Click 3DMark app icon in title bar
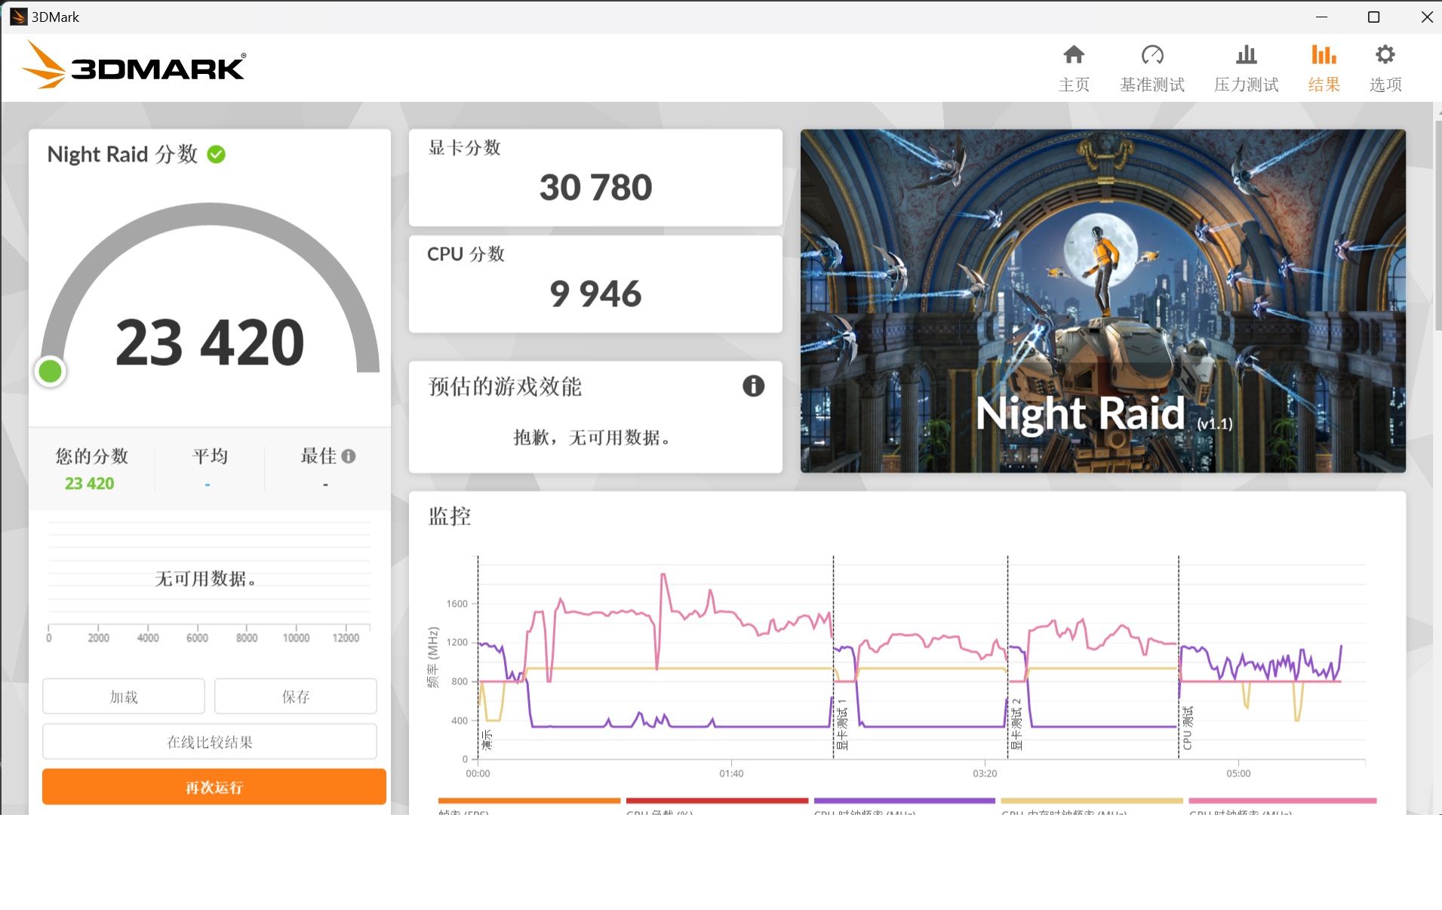The image size is (1442, 910). click(x=18, y=17)
